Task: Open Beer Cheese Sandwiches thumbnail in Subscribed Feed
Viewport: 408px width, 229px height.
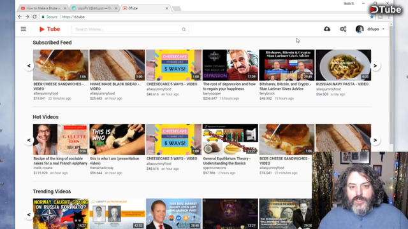Action: click(61, 65)
